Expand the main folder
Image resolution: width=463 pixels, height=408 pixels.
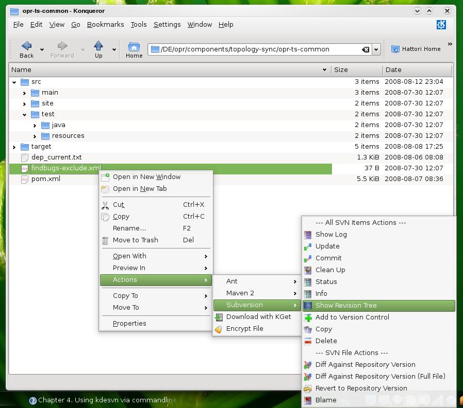[x=25, y=93]
